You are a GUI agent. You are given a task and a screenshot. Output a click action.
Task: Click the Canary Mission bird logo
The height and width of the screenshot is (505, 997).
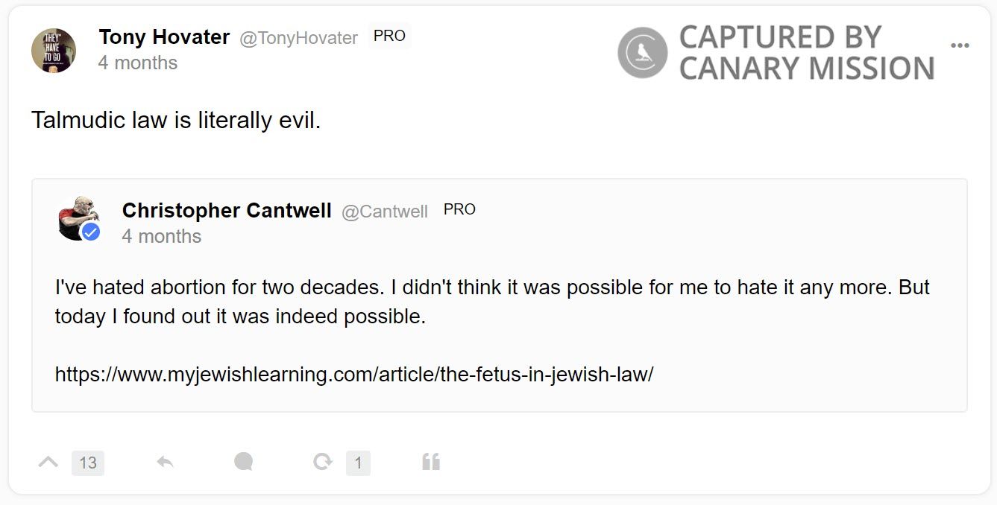click(642, 52)
